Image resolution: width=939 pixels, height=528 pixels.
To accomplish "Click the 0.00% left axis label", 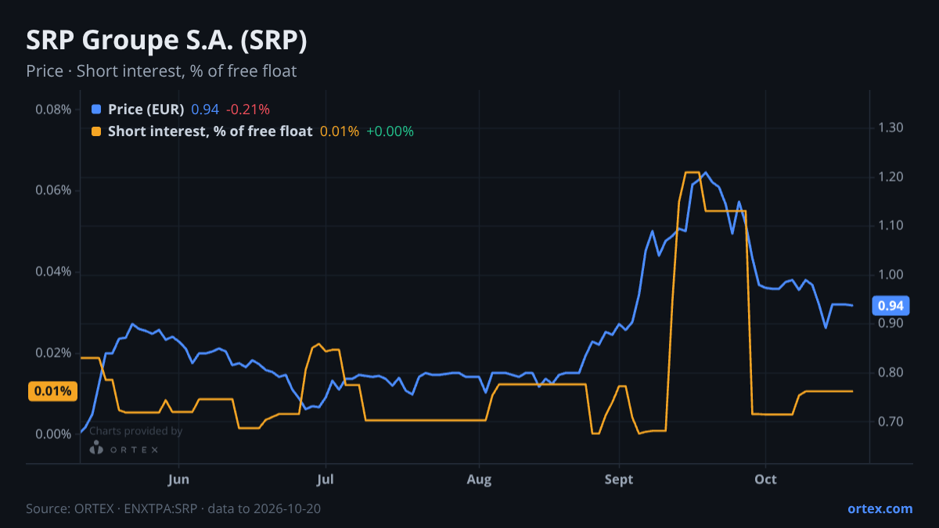I will click(x=53, y=434).
